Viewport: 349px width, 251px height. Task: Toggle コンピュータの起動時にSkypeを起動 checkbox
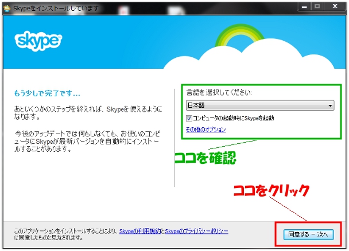click(x=189, y=118)
